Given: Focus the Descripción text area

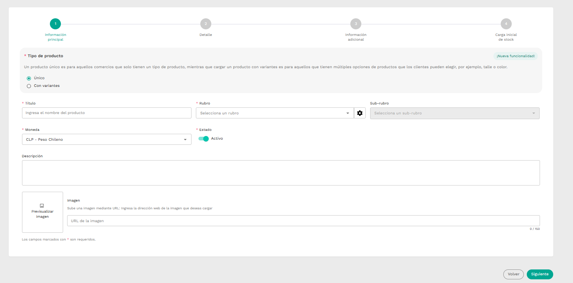Looking at the screenshot, I should point(281,173).
